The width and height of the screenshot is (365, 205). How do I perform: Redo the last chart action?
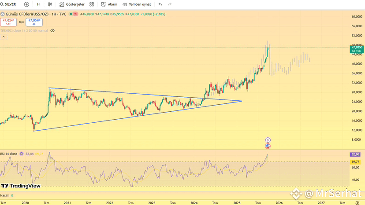pyautogui.click(x=170, y=4)
